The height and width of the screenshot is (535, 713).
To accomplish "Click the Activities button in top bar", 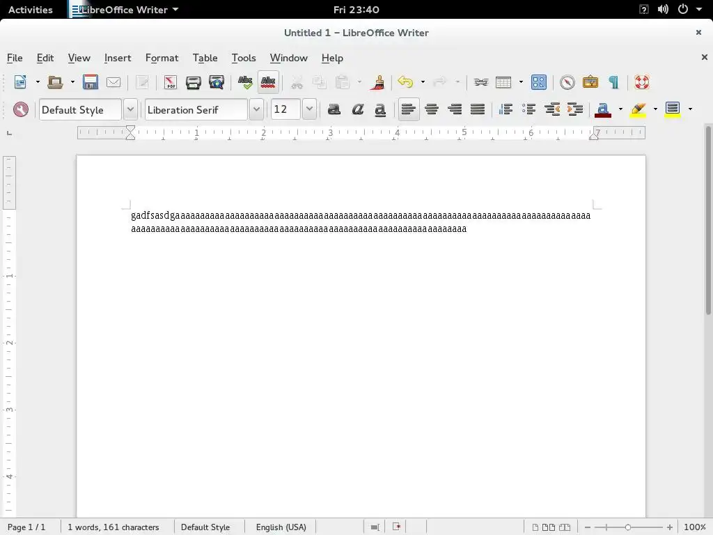I will click(x=31, y=10).
